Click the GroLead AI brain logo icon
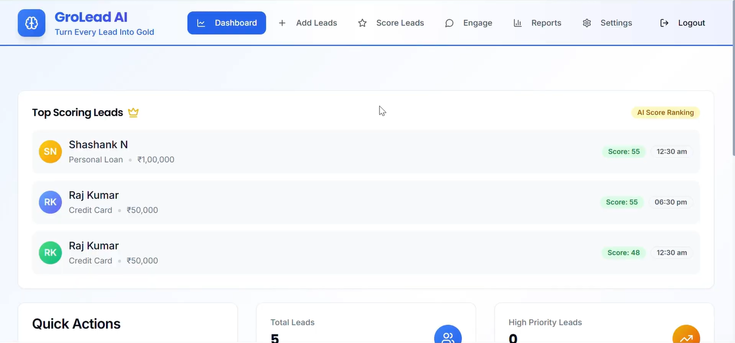Viewport: 735px width, 343px height. coord(31,23)
